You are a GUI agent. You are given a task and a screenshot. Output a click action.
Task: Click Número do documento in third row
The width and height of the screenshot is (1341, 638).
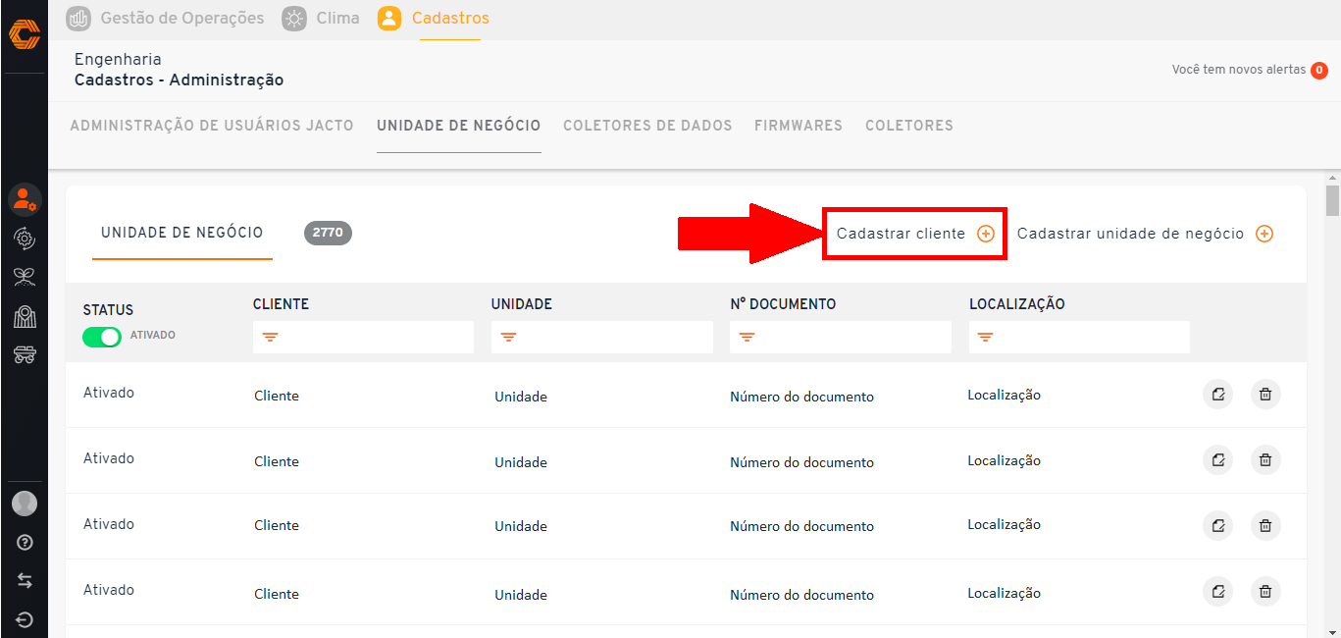[x=801, y=526]
